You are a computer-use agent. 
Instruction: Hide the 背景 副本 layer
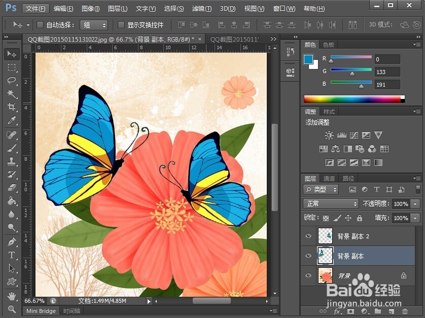point(309,256)
